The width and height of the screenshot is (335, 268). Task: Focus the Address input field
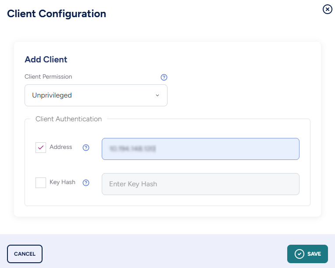click(x=200, y=149)
